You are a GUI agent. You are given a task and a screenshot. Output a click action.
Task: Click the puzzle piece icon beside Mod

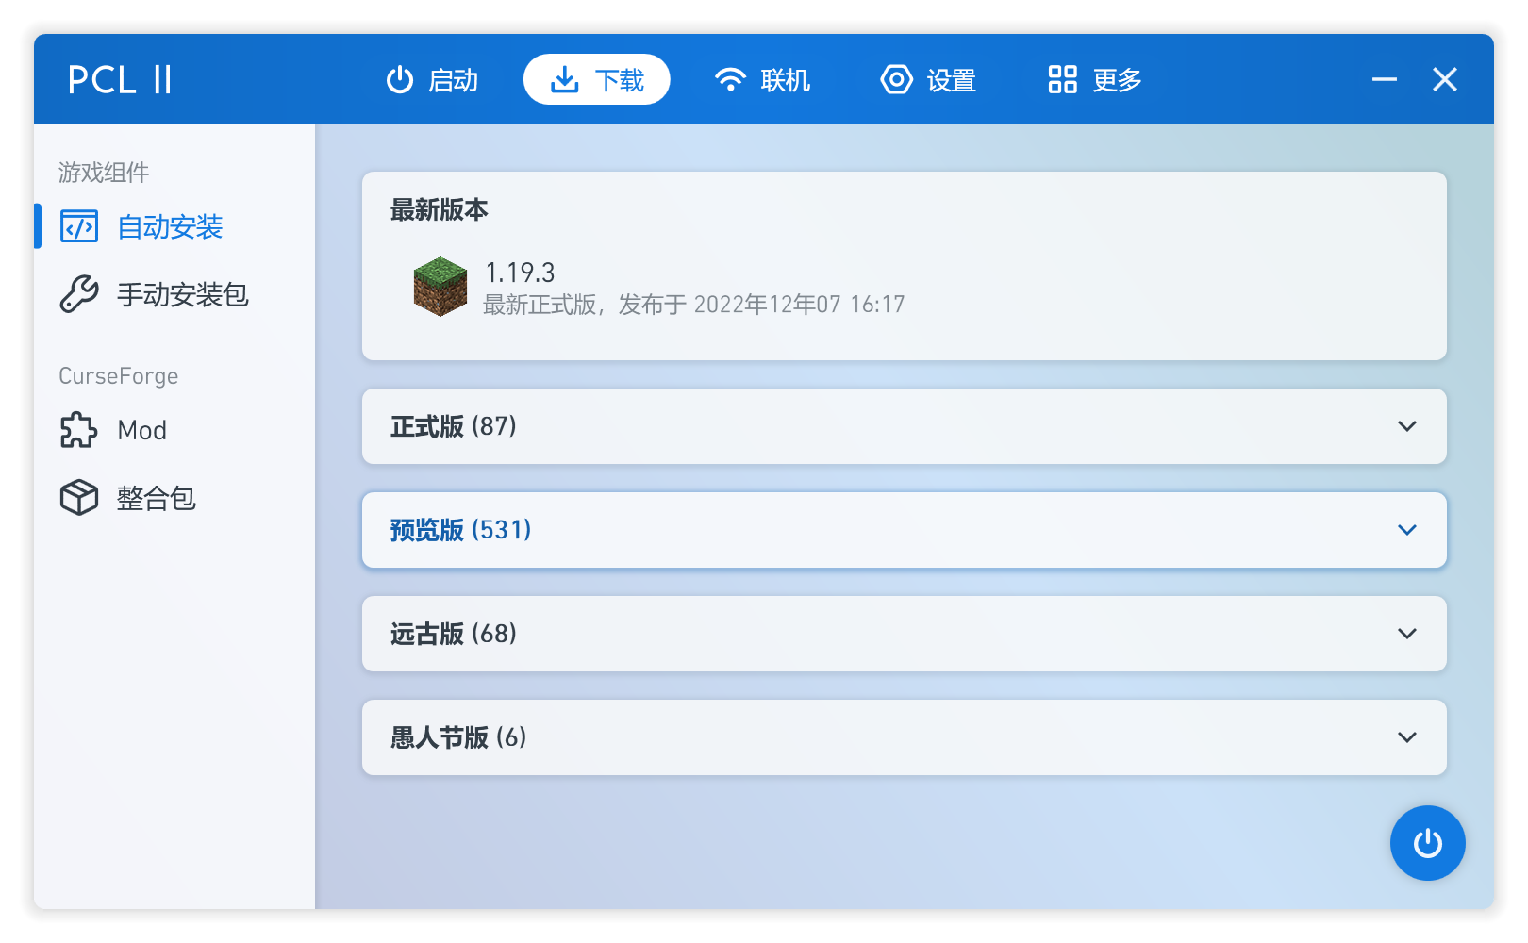point(79,430)
